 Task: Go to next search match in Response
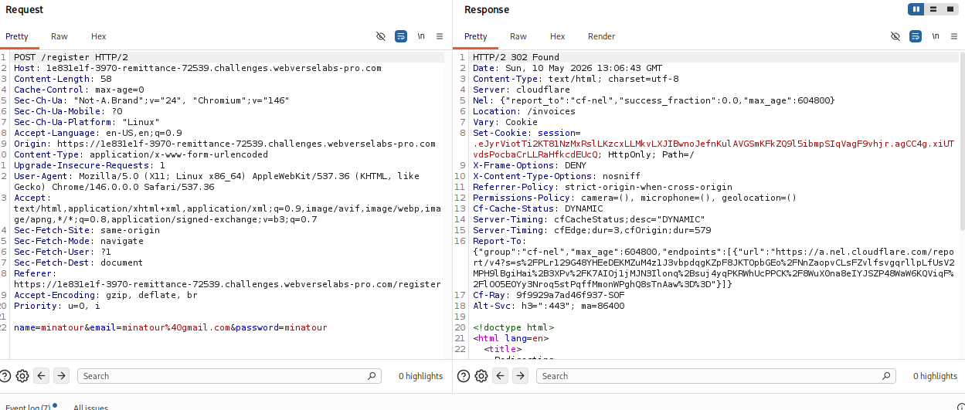521,376
